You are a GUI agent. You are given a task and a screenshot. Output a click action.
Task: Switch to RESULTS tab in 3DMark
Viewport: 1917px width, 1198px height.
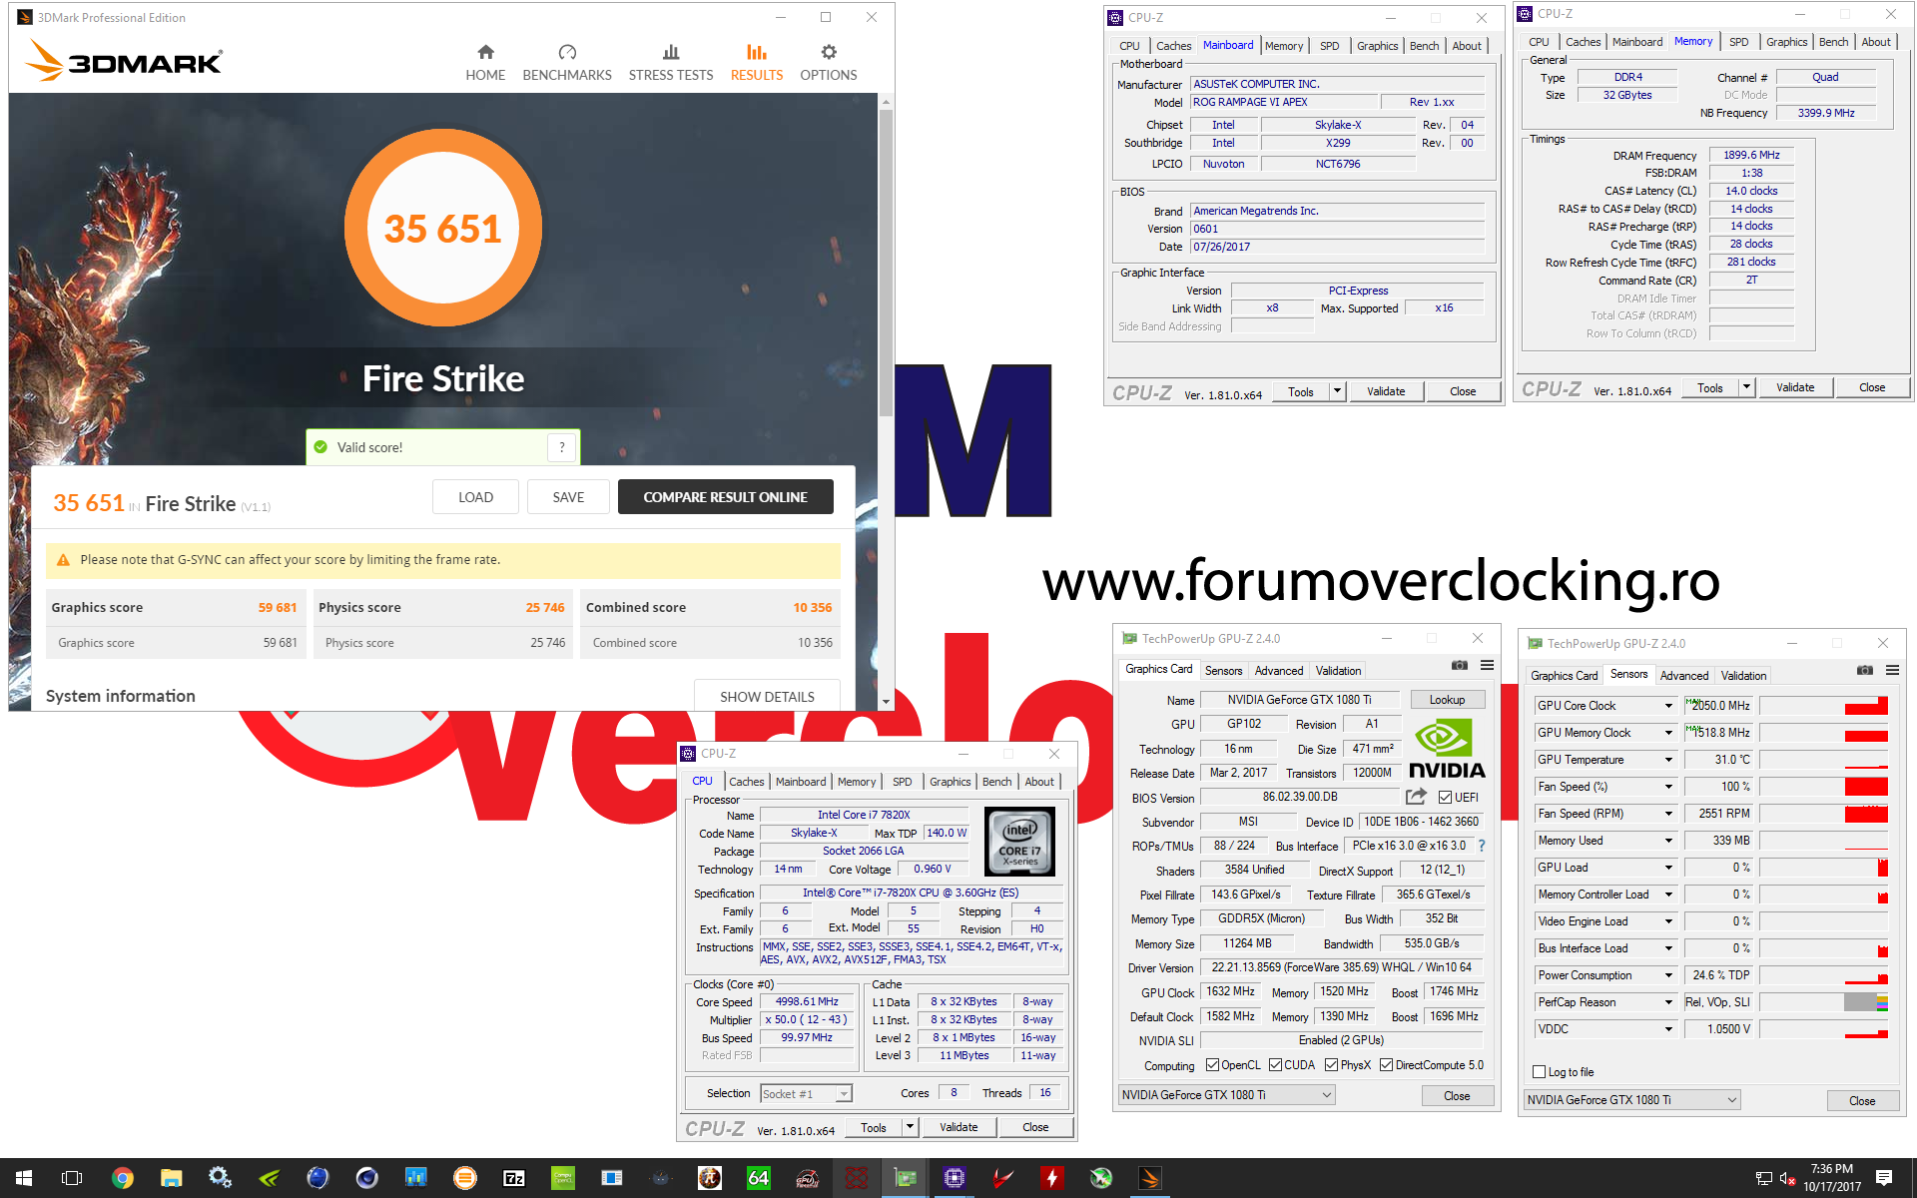(757, 62)
